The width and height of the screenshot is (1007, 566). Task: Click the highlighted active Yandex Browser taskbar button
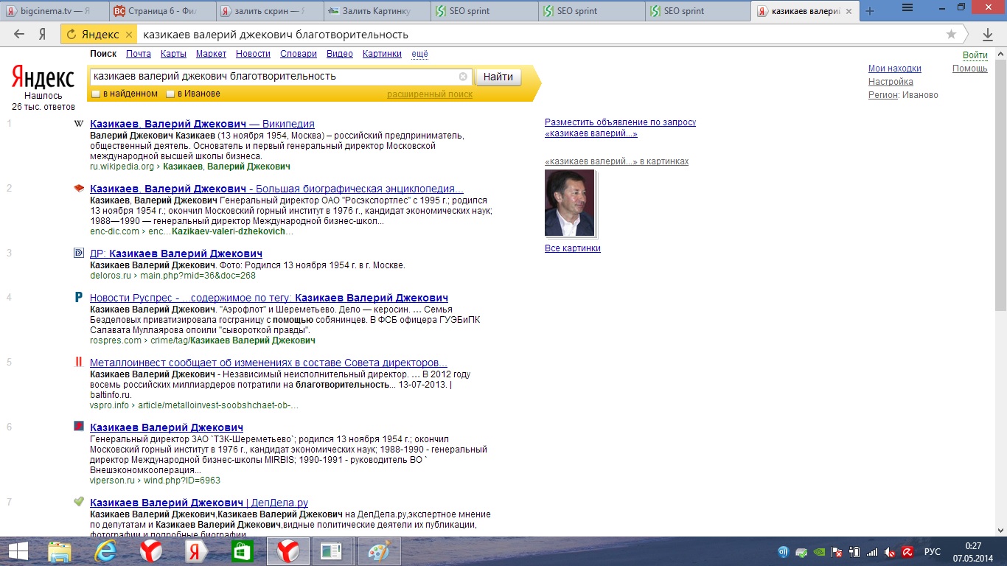(288, 551)
